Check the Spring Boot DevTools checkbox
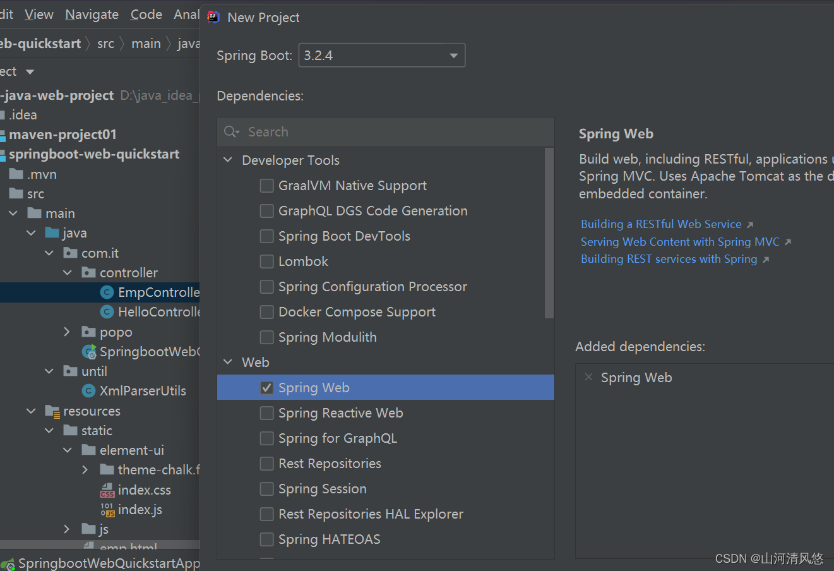The image size is (834, 571). tap(267, 236)
